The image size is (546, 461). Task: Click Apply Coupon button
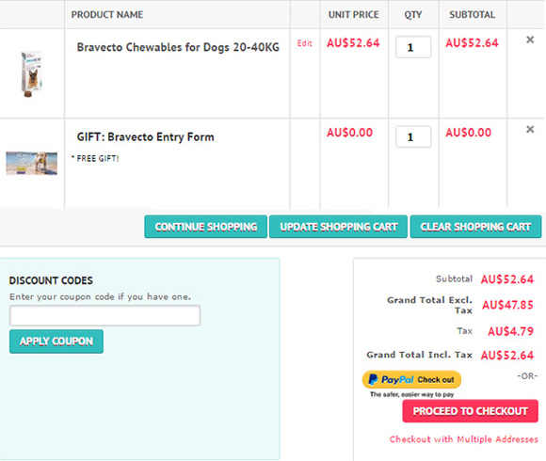click(x=56, y=342)
